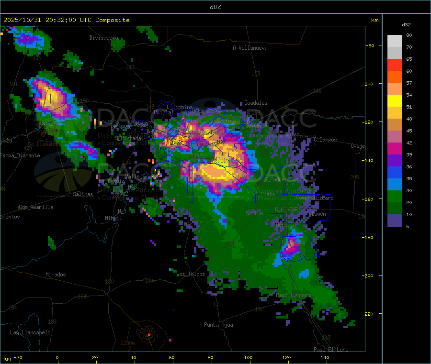The width and height of the screenshot is (431, 364).
Task: Click the light blue 30-35 dBZ legend swatch
Action: [x=395, y=185]
